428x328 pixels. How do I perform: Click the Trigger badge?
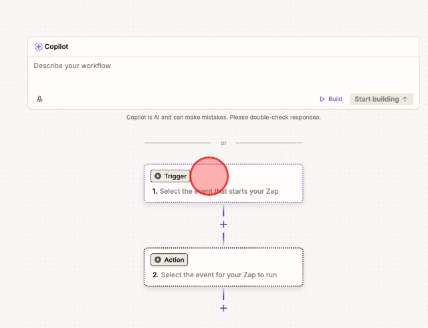point(171,176)
